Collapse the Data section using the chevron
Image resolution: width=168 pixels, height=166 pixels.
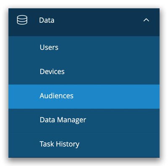(x=146, y=20)
